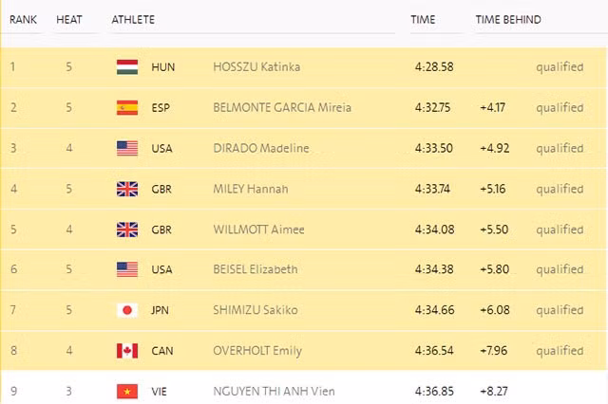This screenshot has height=404, width=608.
Task: Click the ATHLETE column header
Action: tap(133, 20)
